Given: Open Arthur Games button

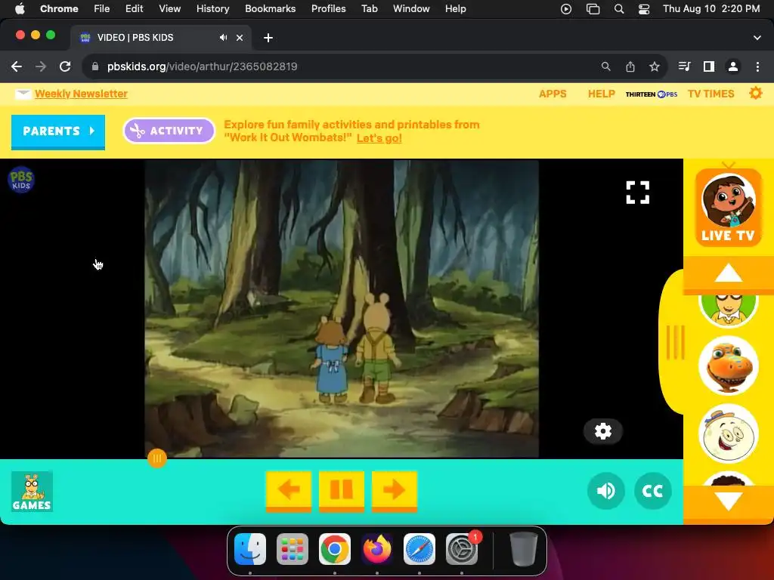Looking at the screenshot, I should [x=32, y=491].
